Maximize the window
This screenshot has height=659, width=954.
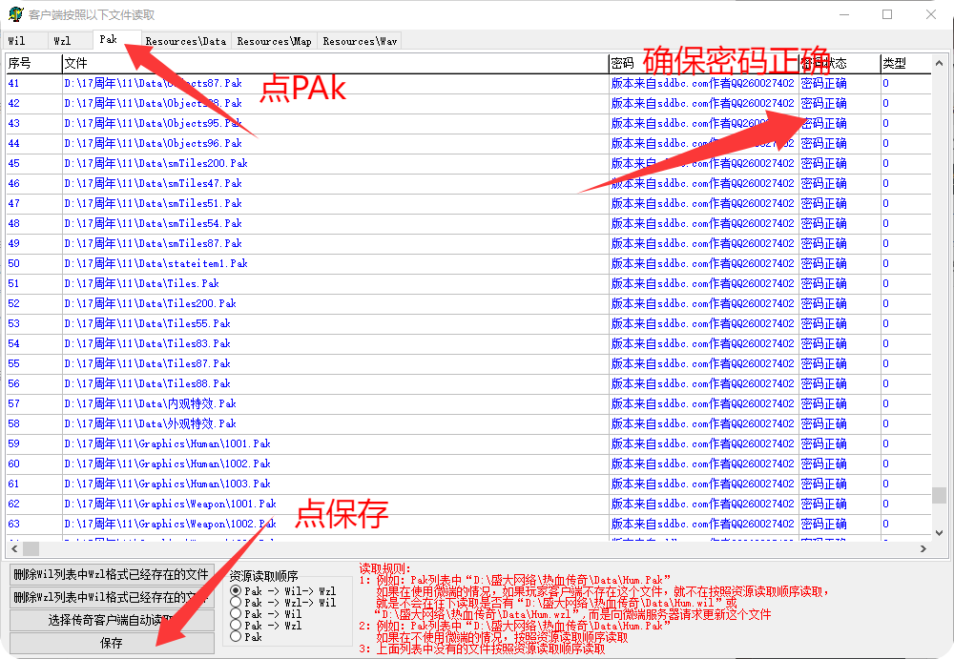pos(887,15)
